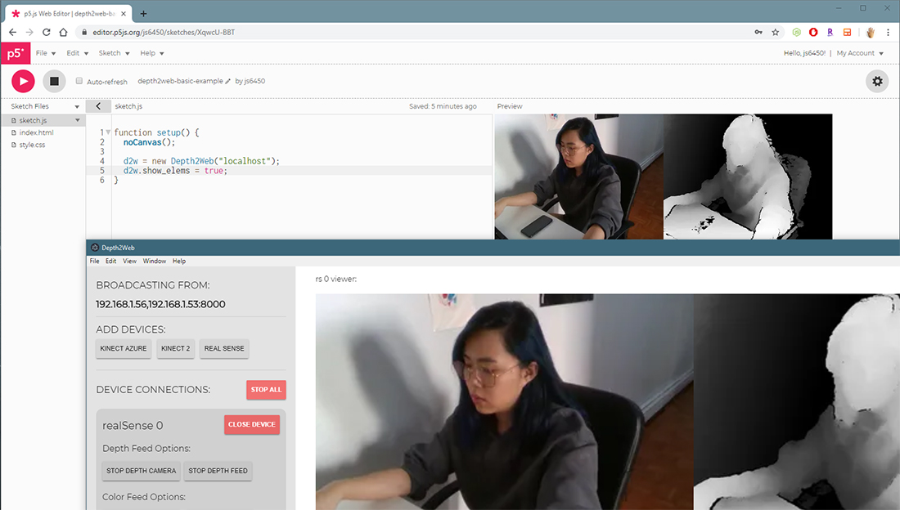Image resolution: width=900 pixels, height=510 pixels.
Task: Open the purple R extension icon
Action: pos(830,32)
